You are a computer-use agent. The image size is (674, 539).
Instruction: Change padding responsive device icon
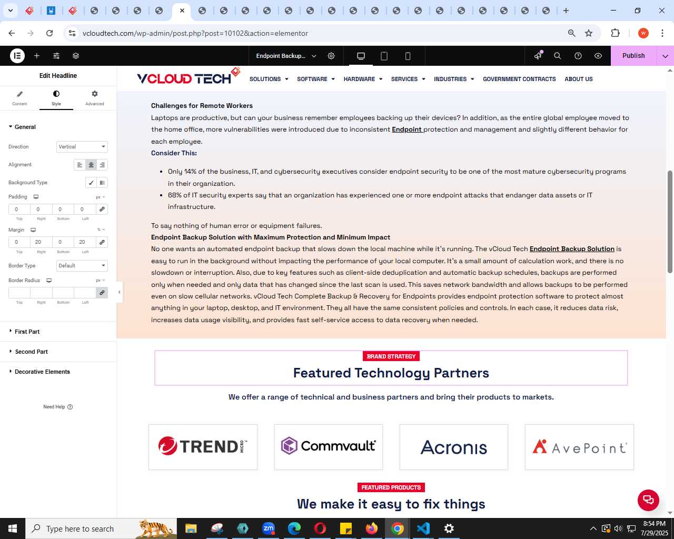[36, 197]
